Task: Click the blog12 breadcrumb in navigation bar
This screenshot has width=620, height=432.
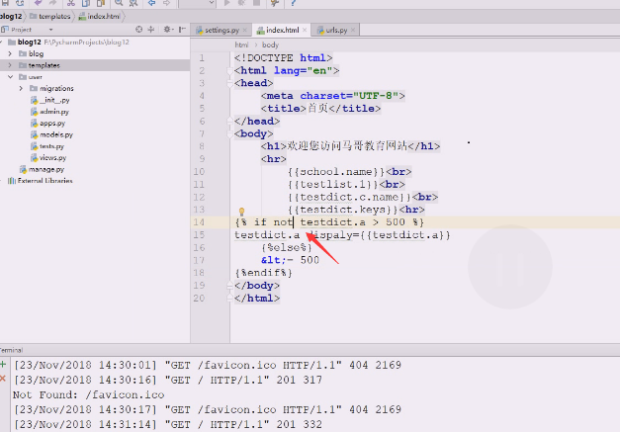Action: [11, 16]
